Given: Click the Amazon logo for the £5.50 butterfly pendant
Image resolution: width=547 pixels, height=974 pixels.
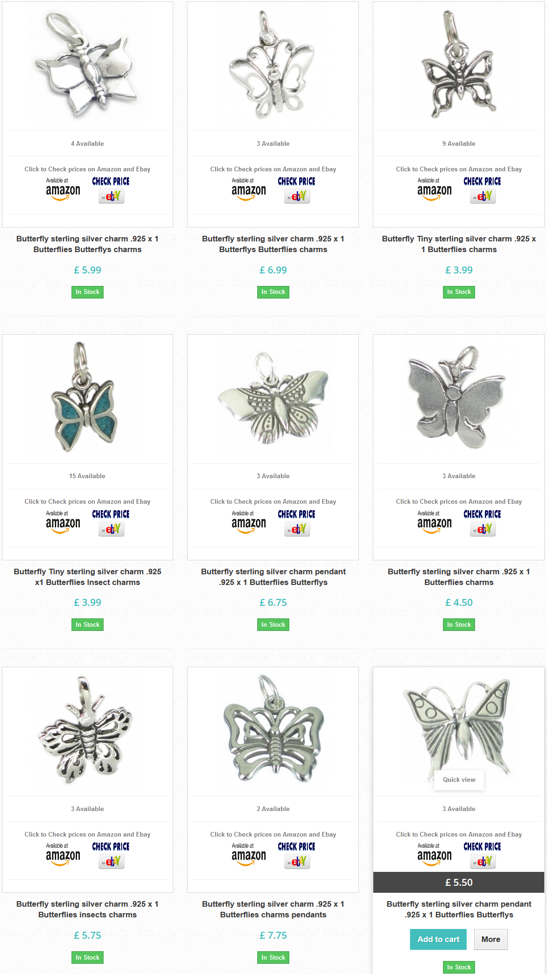Looking at the screenshot, I should pos(435,855).
